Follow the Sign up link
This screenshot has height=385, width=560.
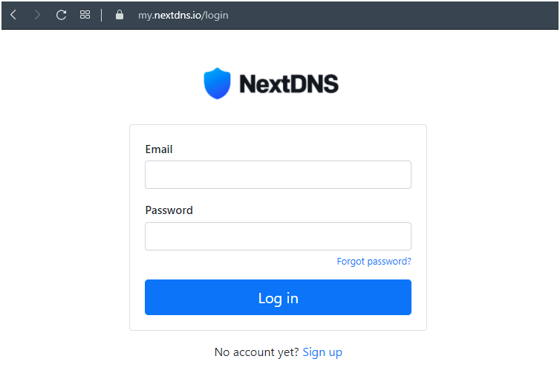pos(322,352)
